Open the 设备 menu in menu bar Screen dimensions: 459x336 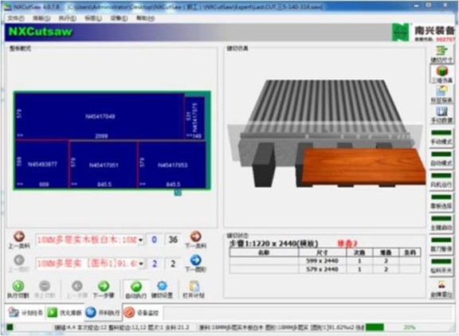pyautogui.click(x=119, y=18)
